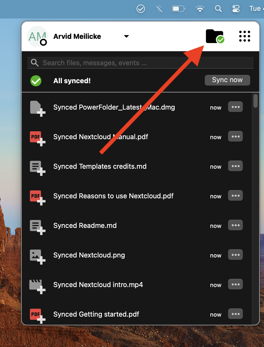Click the Sync now button
This screenshot has width=264, height=347.
coord(227,80)
